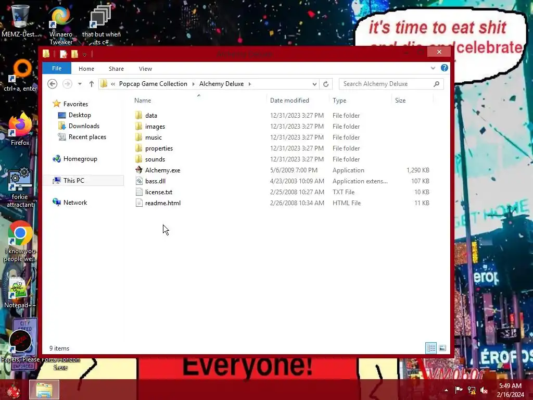This screenshot has width=533, height=400.
Task: Click the Start button on taskbar
Action: [14, 390]
